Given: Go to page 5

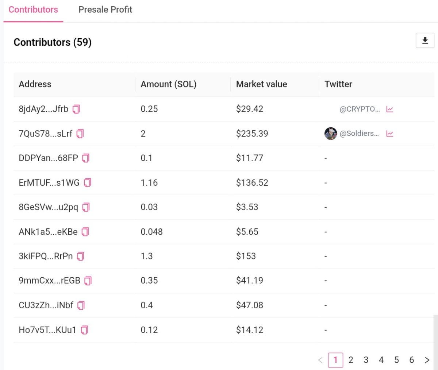Looking at the screenshot, I should 396,360.
